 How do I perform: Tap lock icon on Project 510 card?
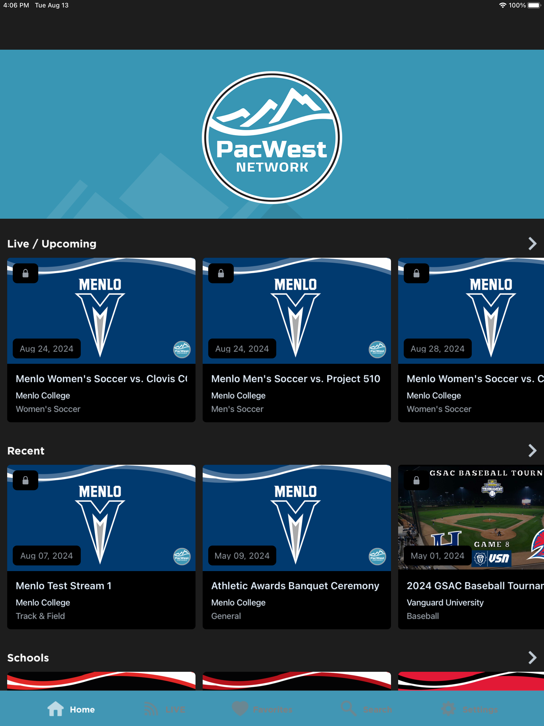(x=221, y=273)
